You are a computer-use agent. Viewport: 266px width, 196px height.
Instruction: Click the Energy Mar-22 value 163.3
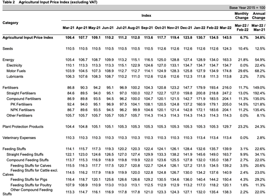click(227, 60)
